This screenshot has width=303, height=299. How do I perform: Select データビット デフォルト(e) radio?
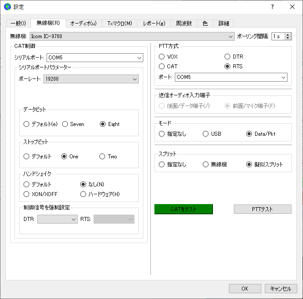tap(40, 124)
